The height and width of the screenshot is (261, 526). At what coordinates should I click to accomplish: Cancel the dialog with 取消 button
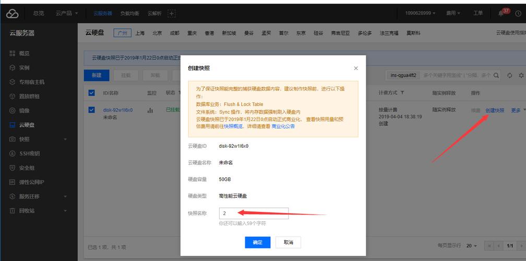point(288,242)
